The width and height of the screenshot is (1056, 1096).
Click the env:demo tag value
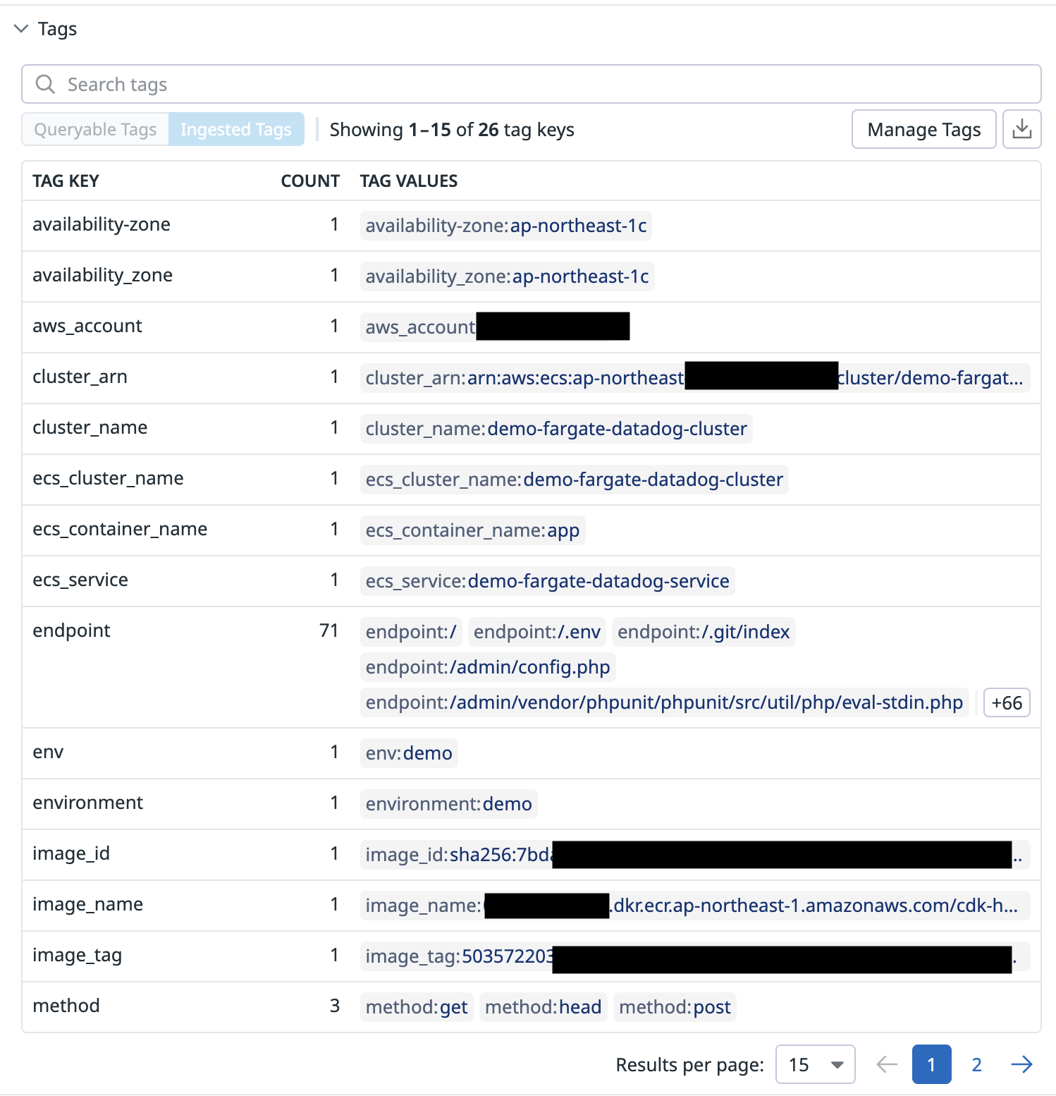[x=409, y=753]
